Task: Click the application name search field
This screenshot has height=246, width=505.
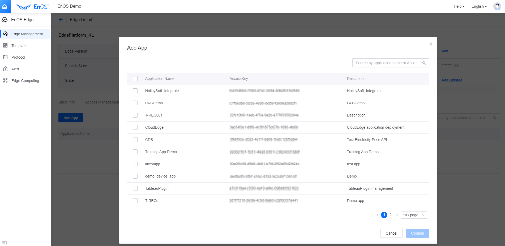Action: 387,63
